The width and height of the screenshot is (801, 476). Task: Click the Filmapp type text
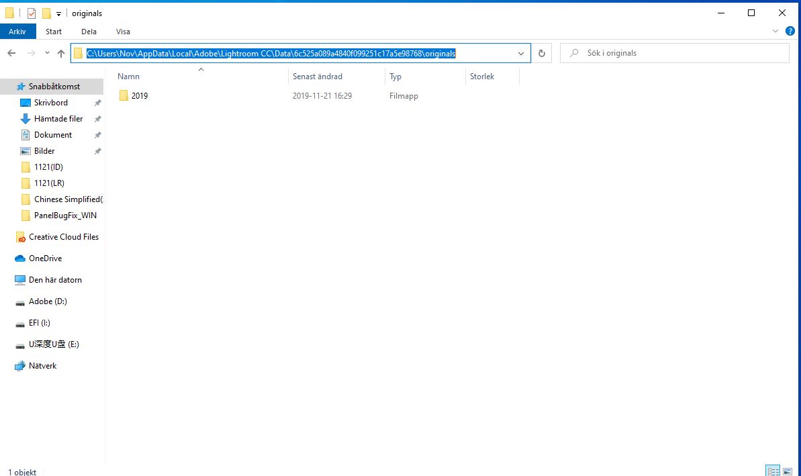click(x=404, y=95)
